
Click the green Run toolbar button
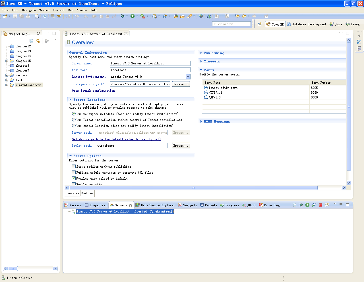point(133,16)
